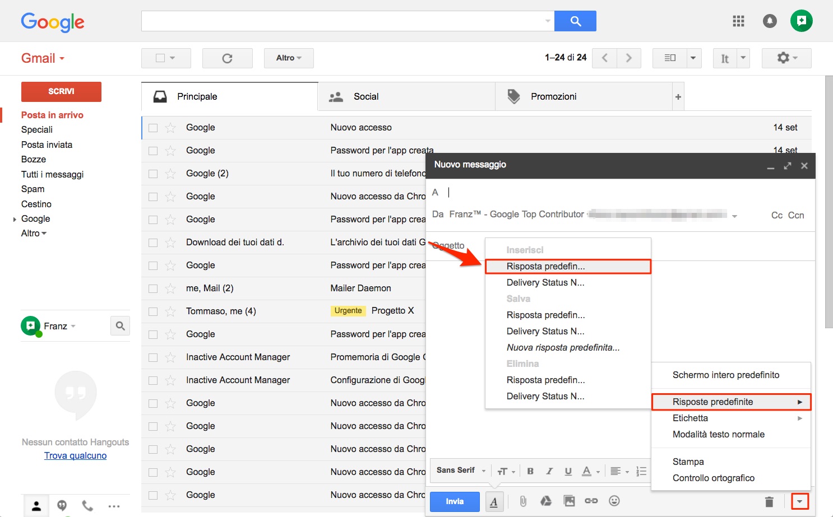The width and height of the screenshot is (833, 517).
Task: Open the Google apps grid
Action: (738, 21)
